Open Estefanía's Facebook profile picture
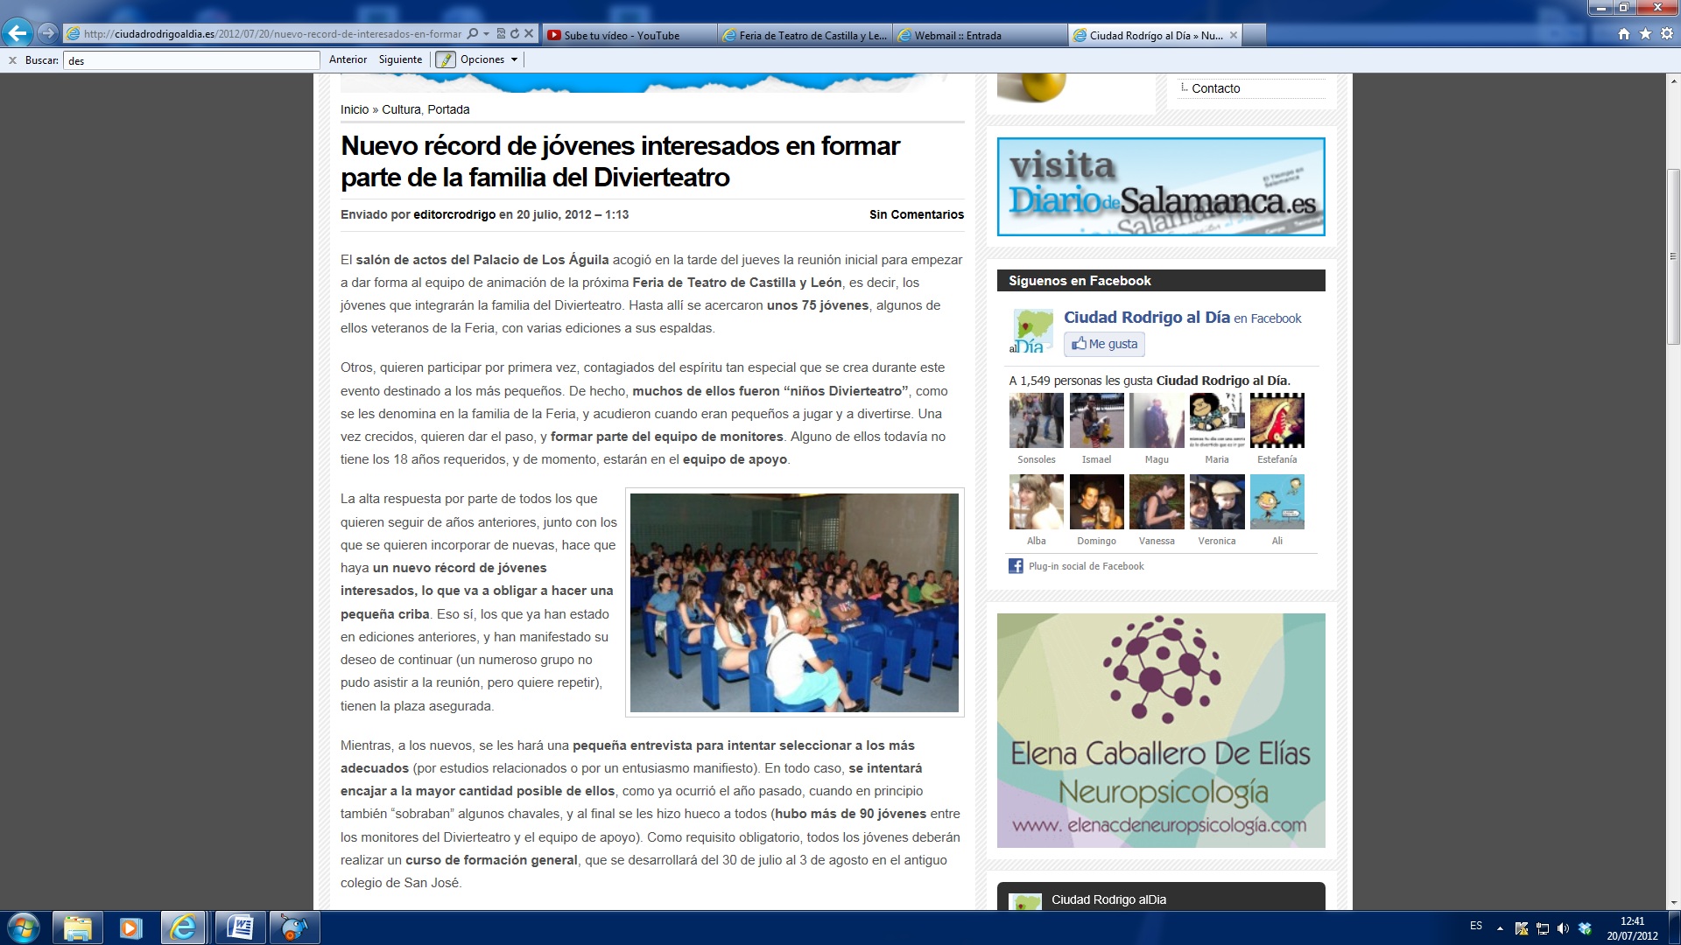Viewport: 1681px width, 945px height. (1277, 421)
